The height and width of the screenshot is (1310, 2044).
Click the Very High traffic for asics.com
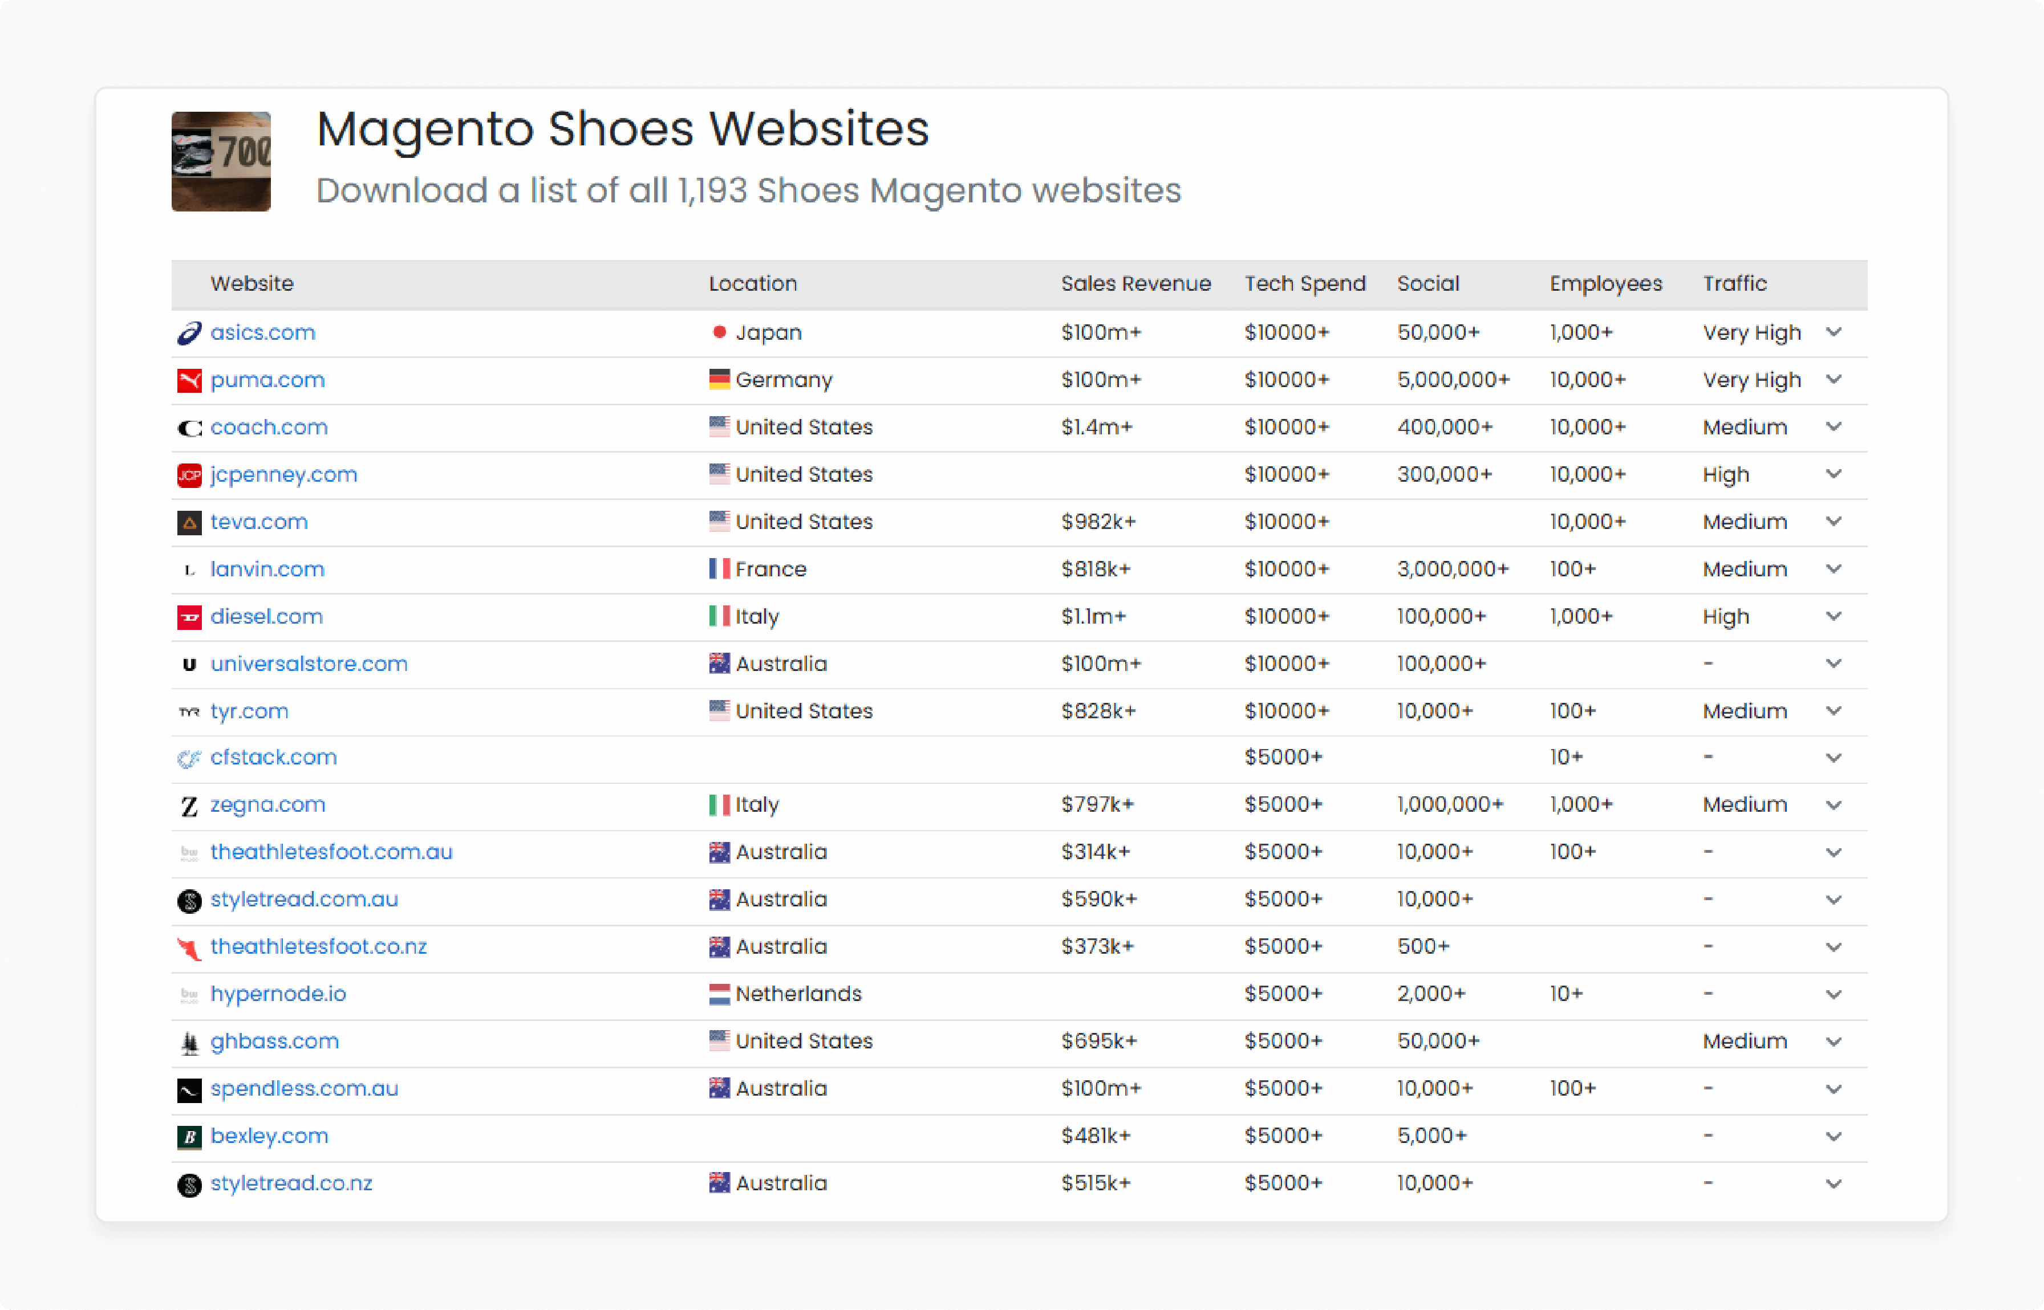(x=1751, y=332)
